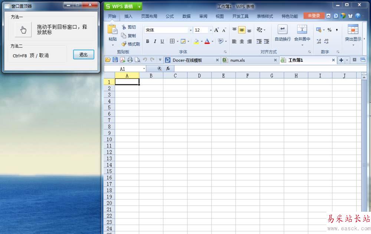Increase font size with the large A

point(216,30)
